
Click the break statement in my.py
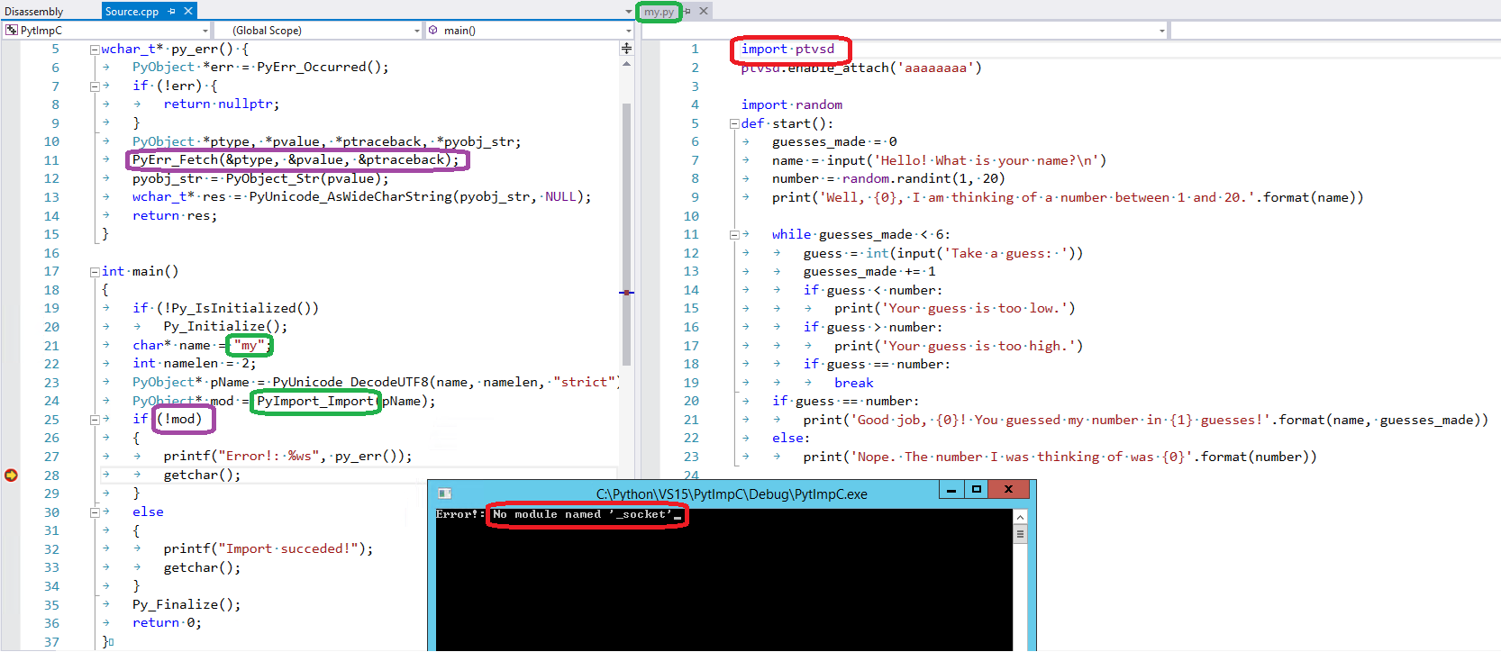pyautogui.click(x=854, y=383)
